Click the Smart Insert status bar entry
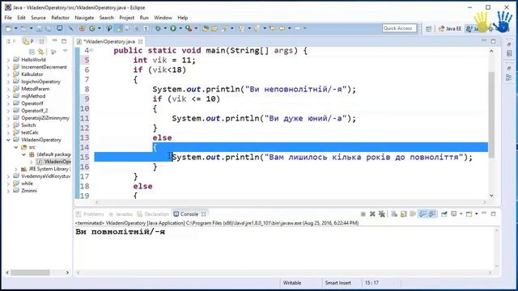 (x=338, y=283)
